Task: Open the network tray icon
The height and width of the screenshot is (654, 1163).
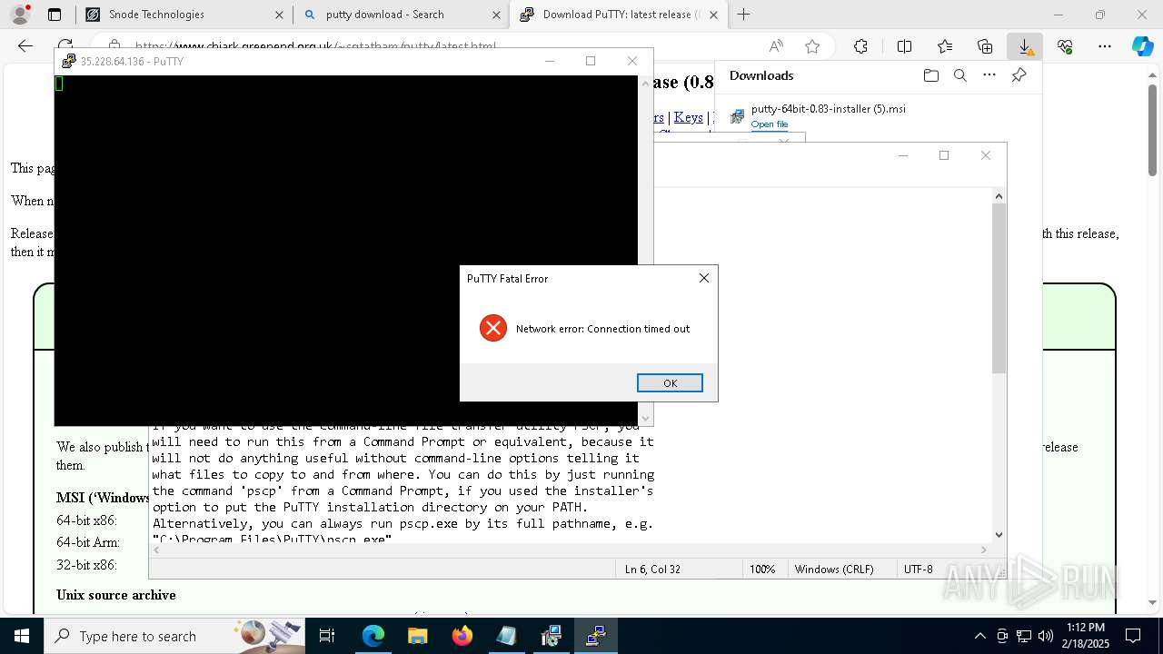Action: point(1024,636)
